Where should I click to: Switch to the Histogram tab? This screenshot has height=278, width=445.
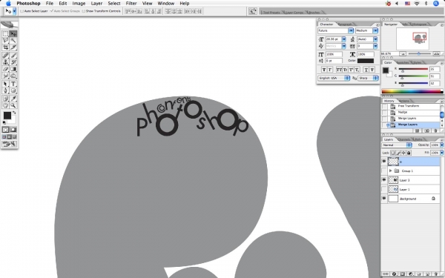coord(419,24)
